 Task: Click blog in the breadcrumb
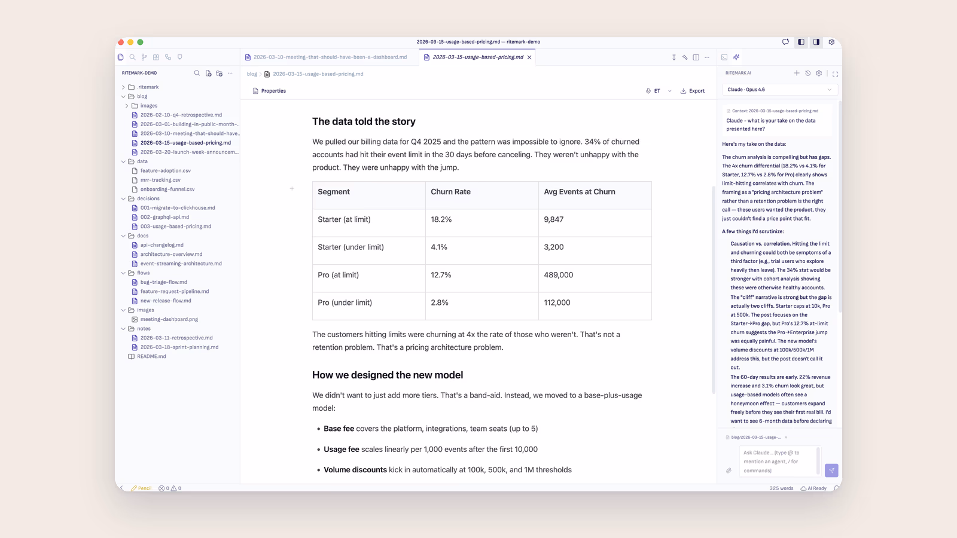point(252,74)
